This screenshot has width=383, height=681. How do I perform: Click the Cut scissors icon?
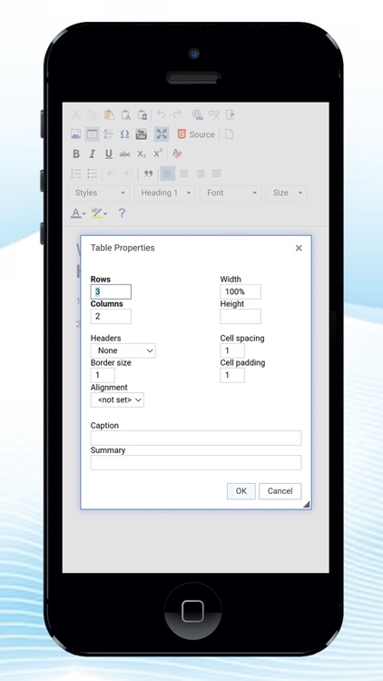pos(75,114)
